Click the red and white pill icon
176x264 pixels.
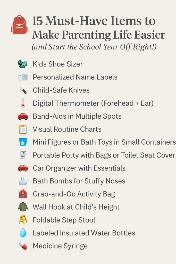(23, 246)
